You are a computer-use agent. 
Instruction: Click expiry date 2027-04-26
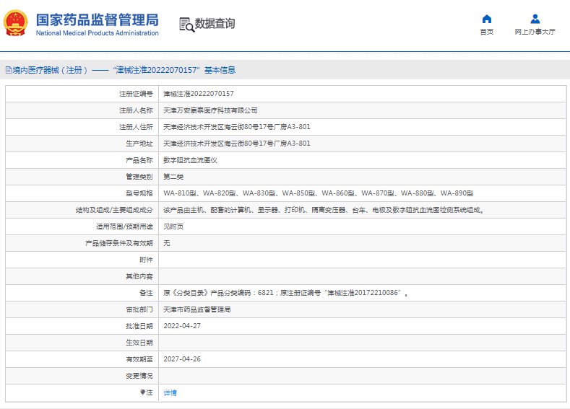[182, 359]
